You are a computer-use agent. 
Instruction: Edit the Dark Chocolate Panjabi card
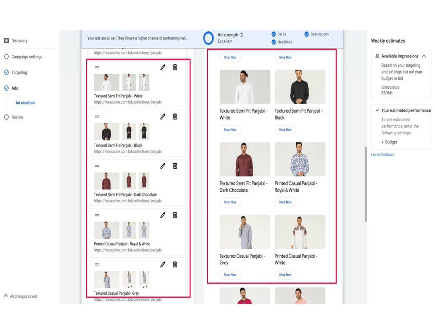click(163, 166)
